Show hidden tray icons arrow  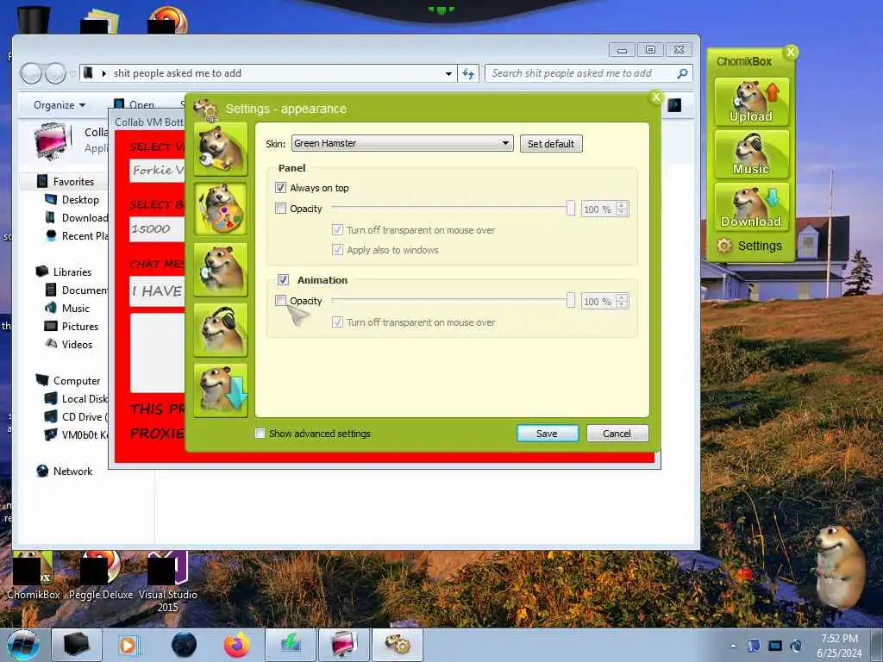pos(733,646)
